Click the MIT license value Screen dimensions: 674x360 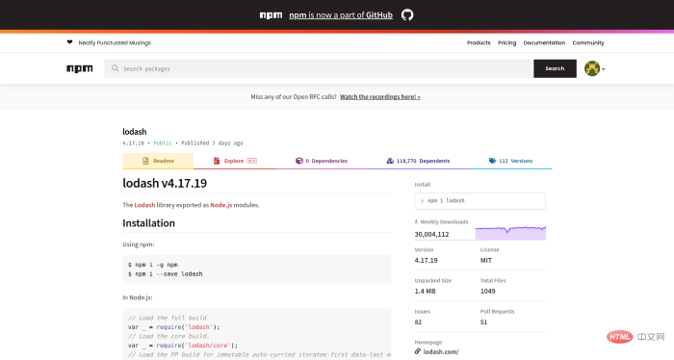point(486,260)
